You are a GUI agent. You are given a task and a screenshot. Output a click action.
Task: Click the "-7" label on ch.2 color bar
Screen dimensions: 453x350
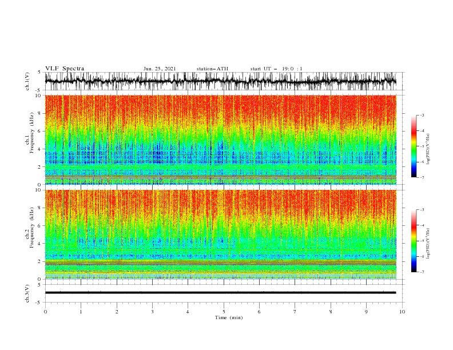coord(422,272)
